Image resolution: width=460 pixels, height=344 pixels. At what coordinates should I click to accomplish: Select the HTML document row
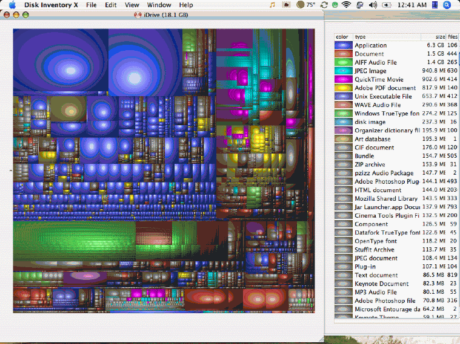(396, 190)
